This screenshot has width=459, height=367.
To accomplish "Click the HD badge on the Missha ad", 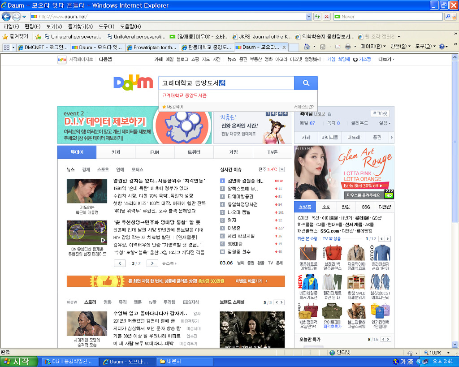I will [389, 195].
